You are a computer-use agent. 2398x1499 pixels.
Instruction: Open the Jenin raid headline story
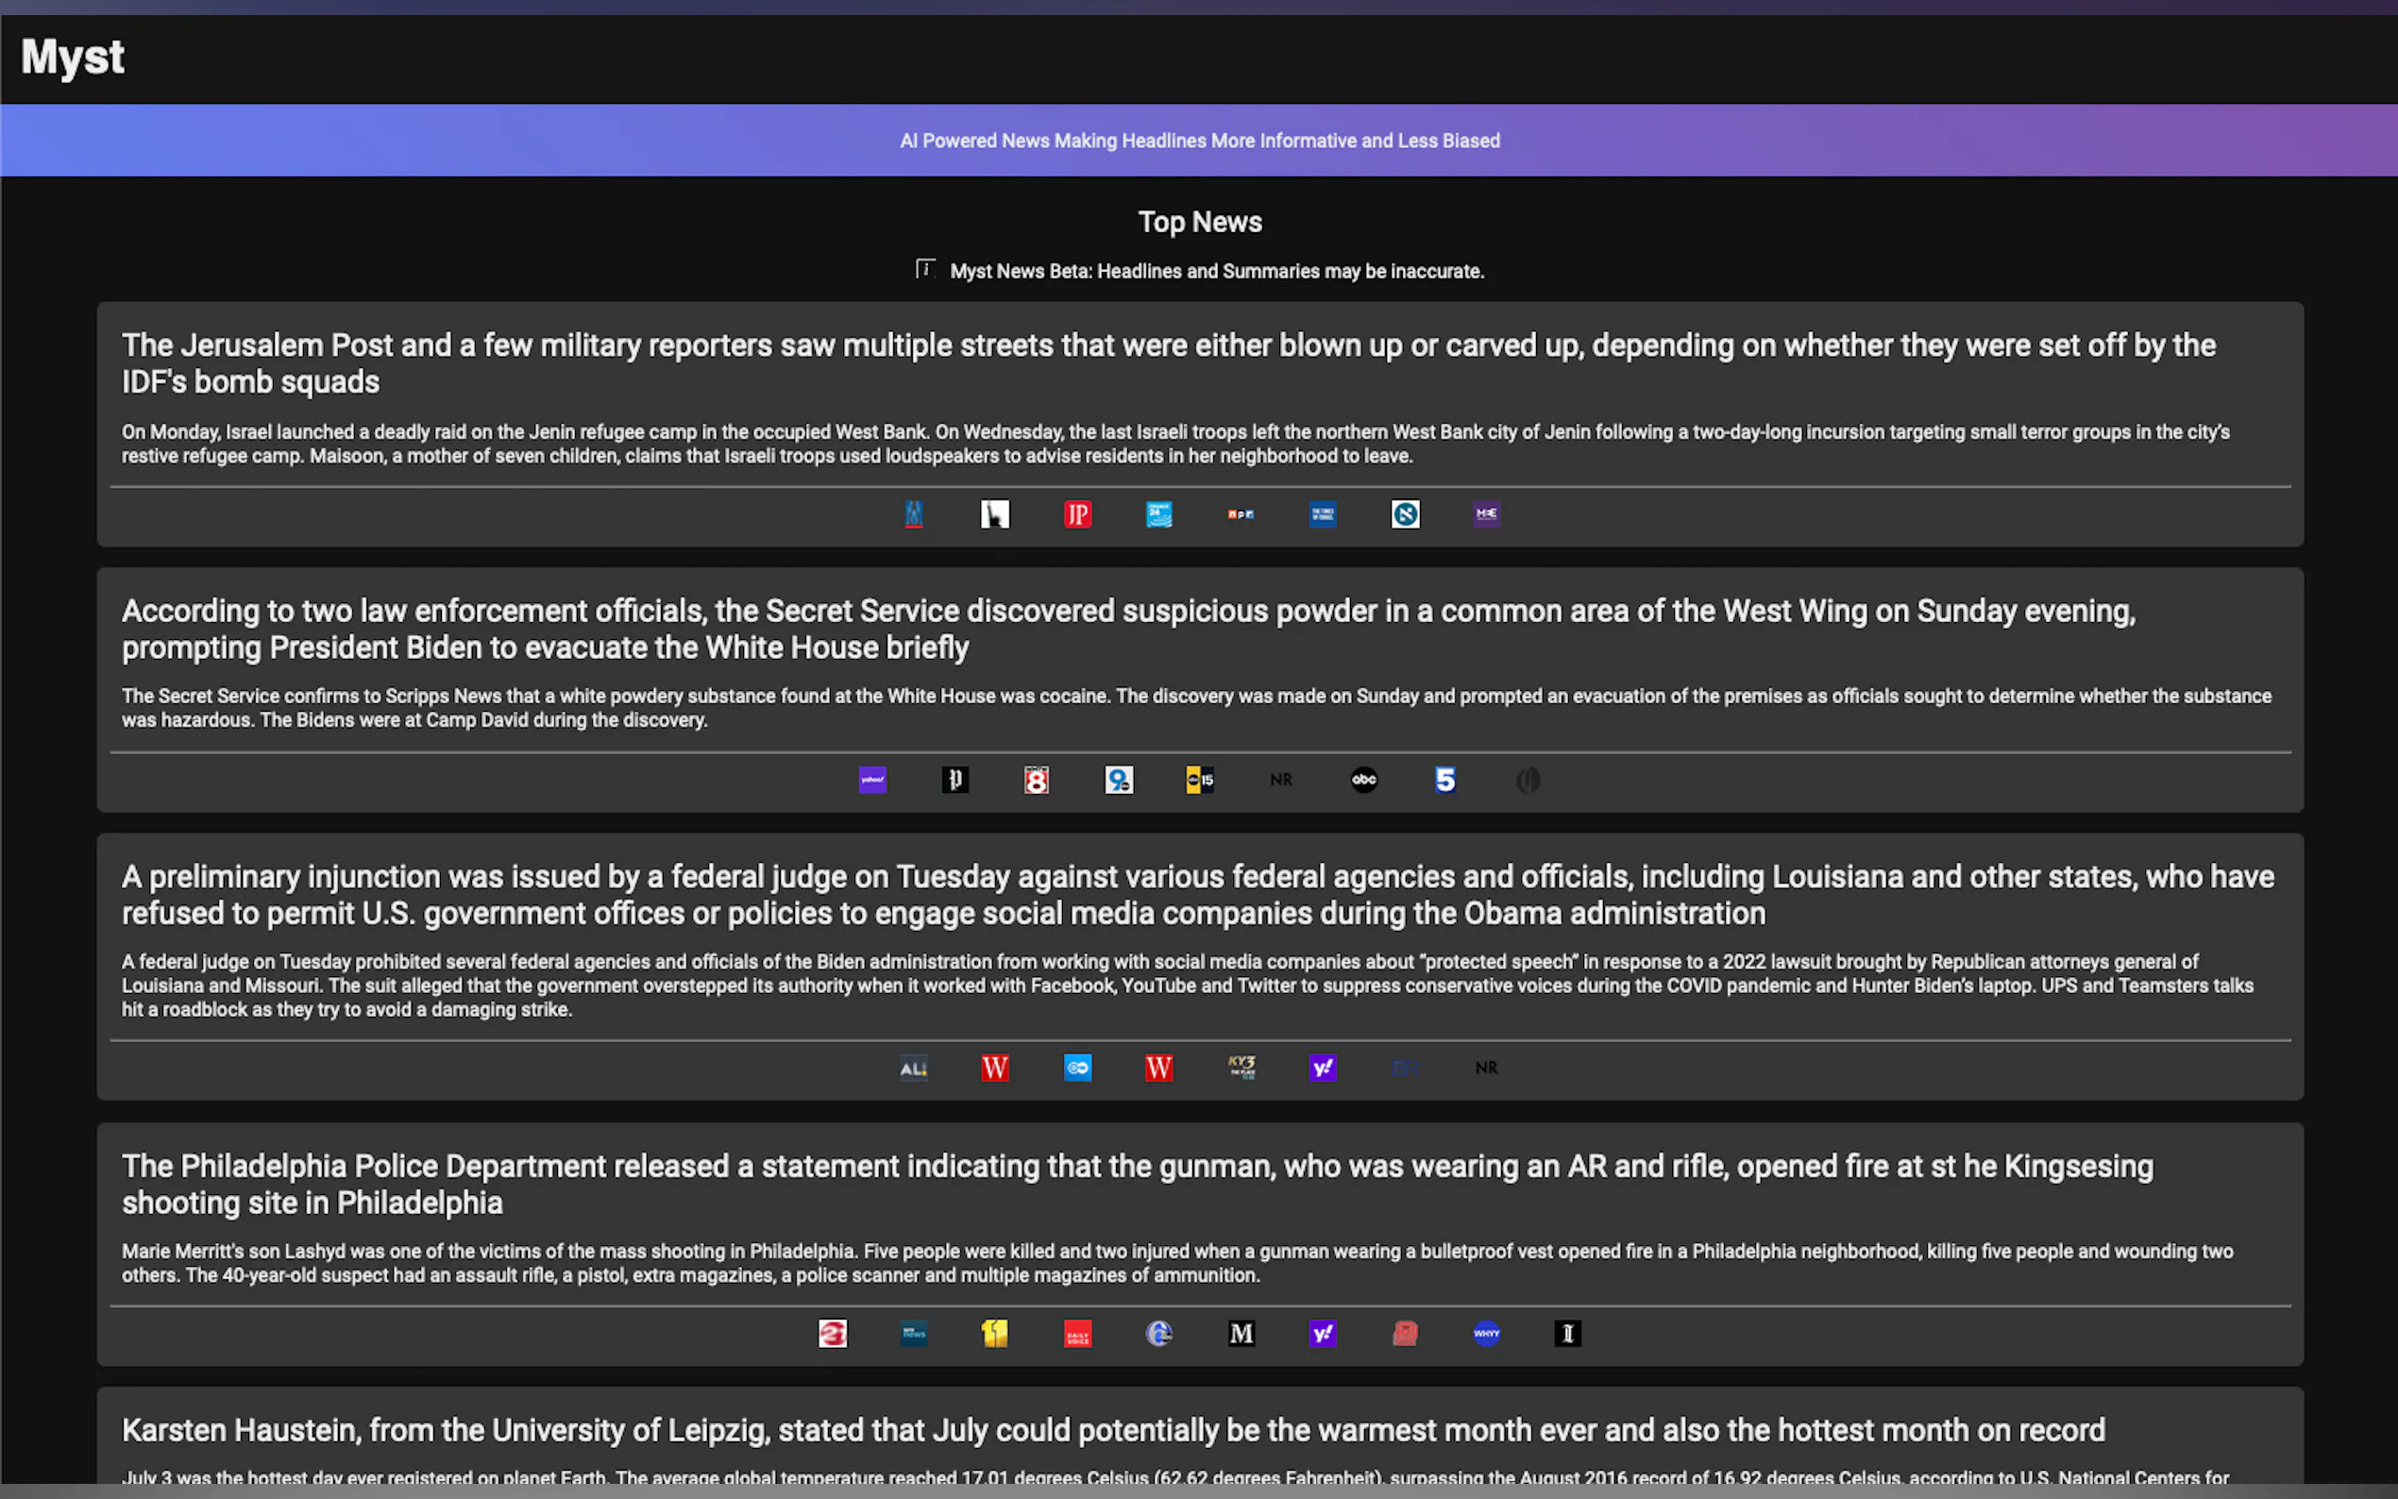point(1168,362)
